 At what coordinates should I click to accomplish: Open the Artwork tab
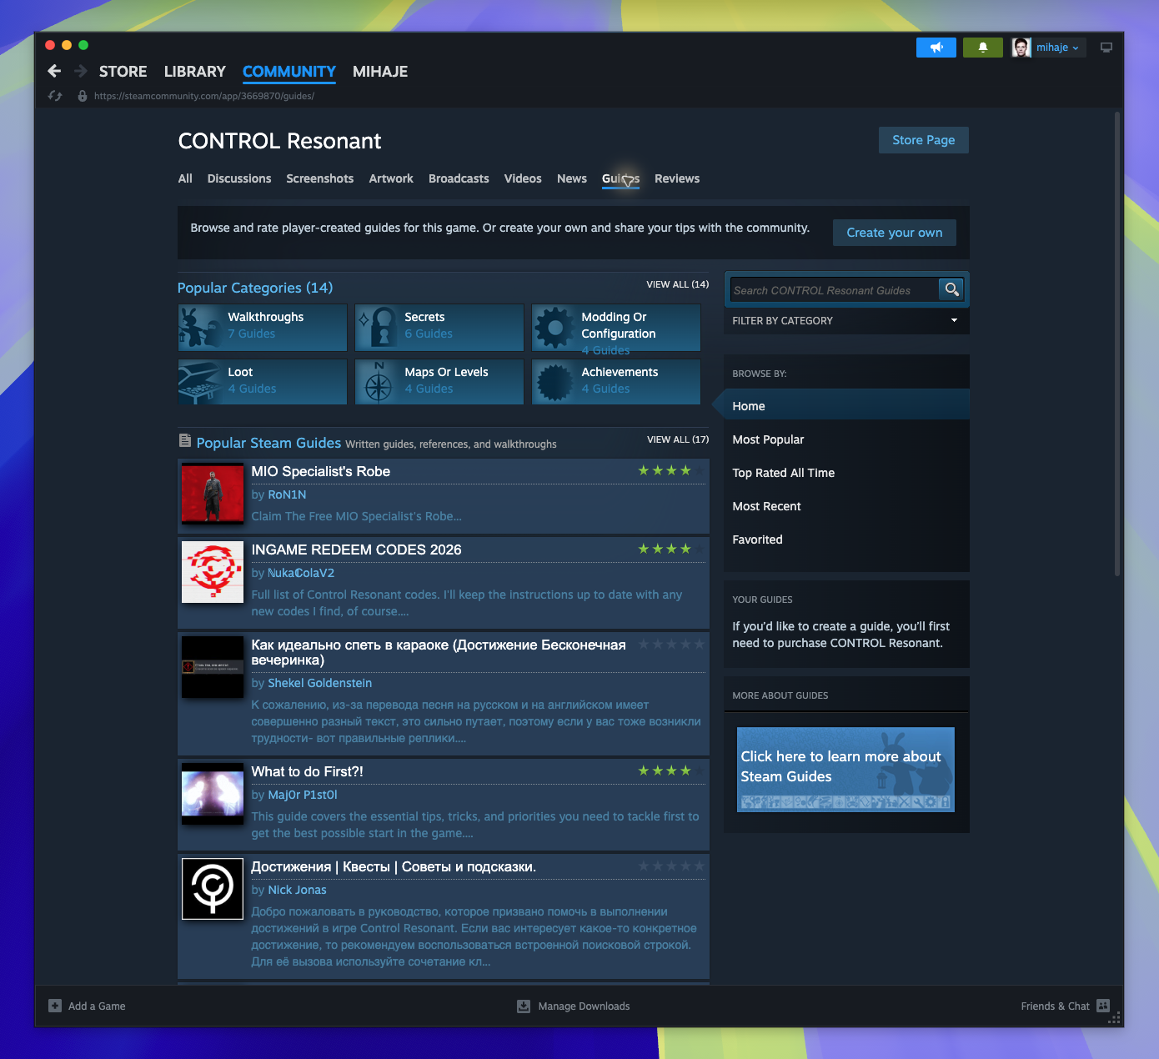click(391, 178)
